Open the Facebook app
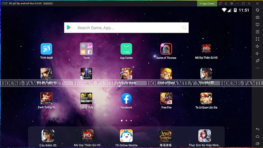The width and height of the screenshot is (263, 148). [x=126, y=98]
